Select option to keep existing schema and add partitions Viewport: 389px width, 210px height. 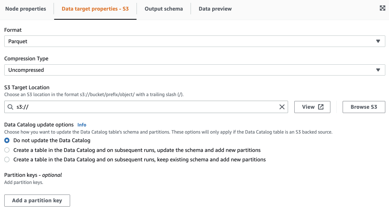(x=7, y=160)
